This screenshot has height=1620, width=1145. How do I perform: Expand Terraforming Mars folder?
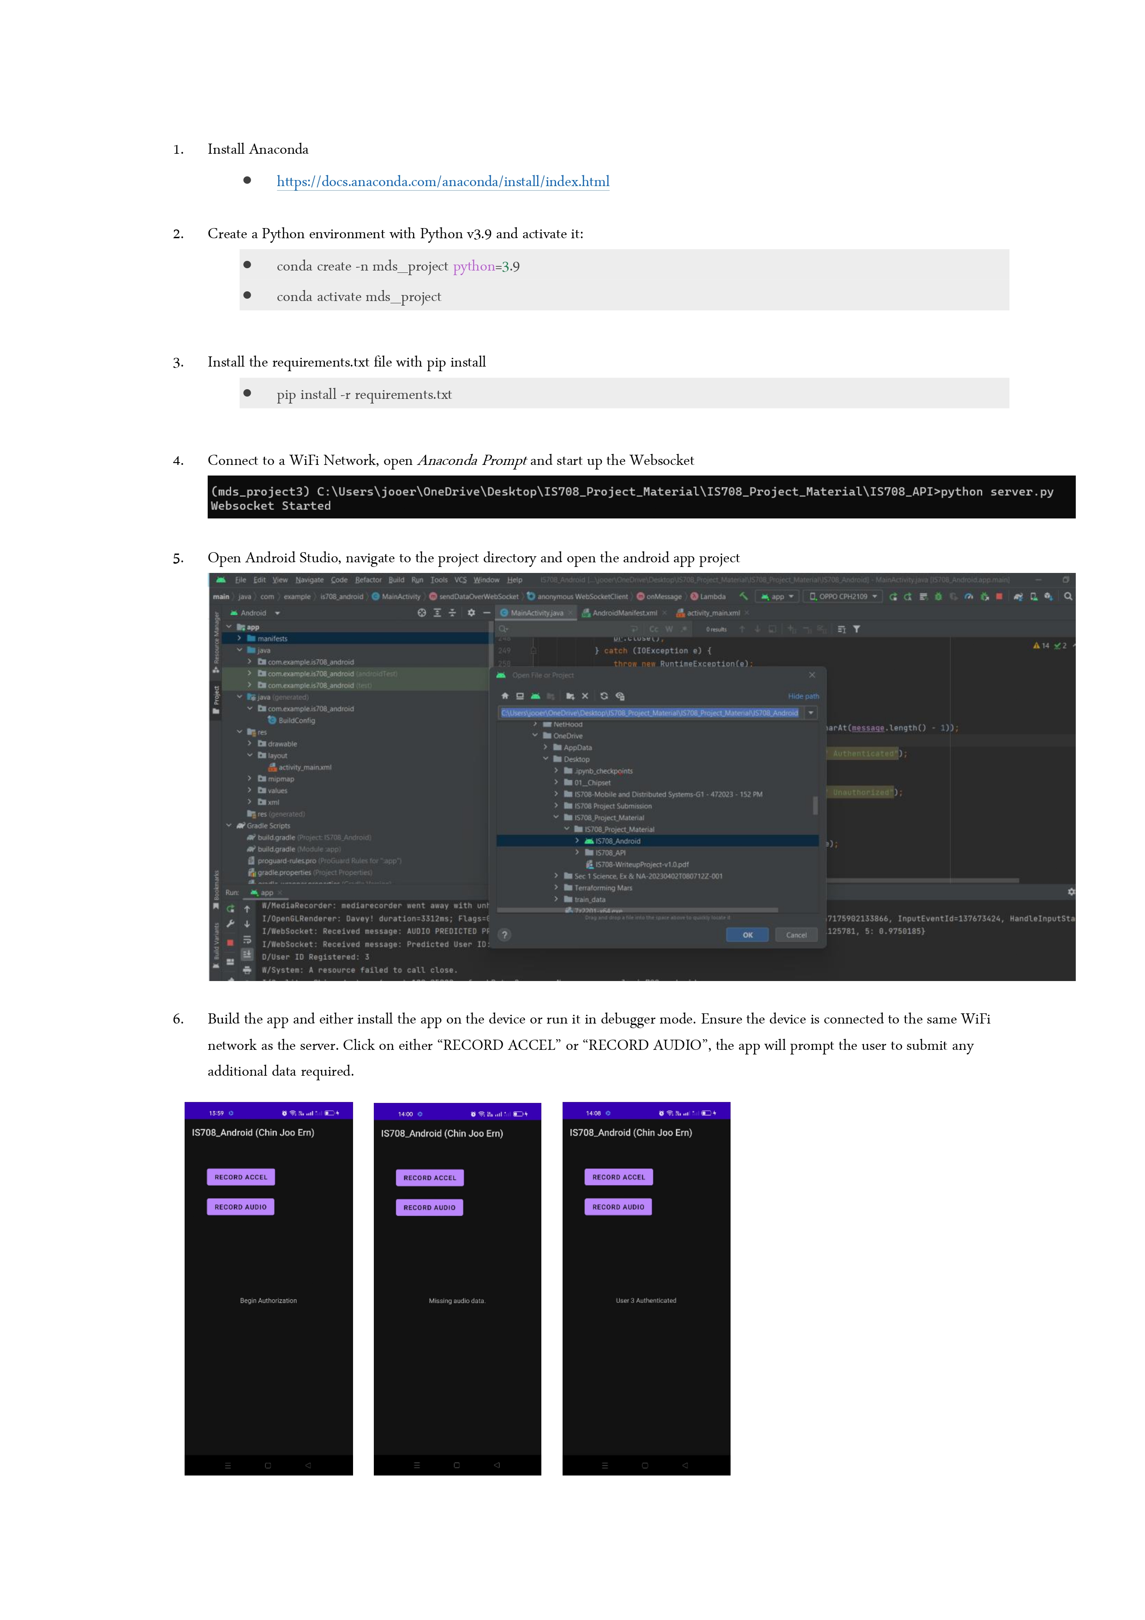(556, 888)
